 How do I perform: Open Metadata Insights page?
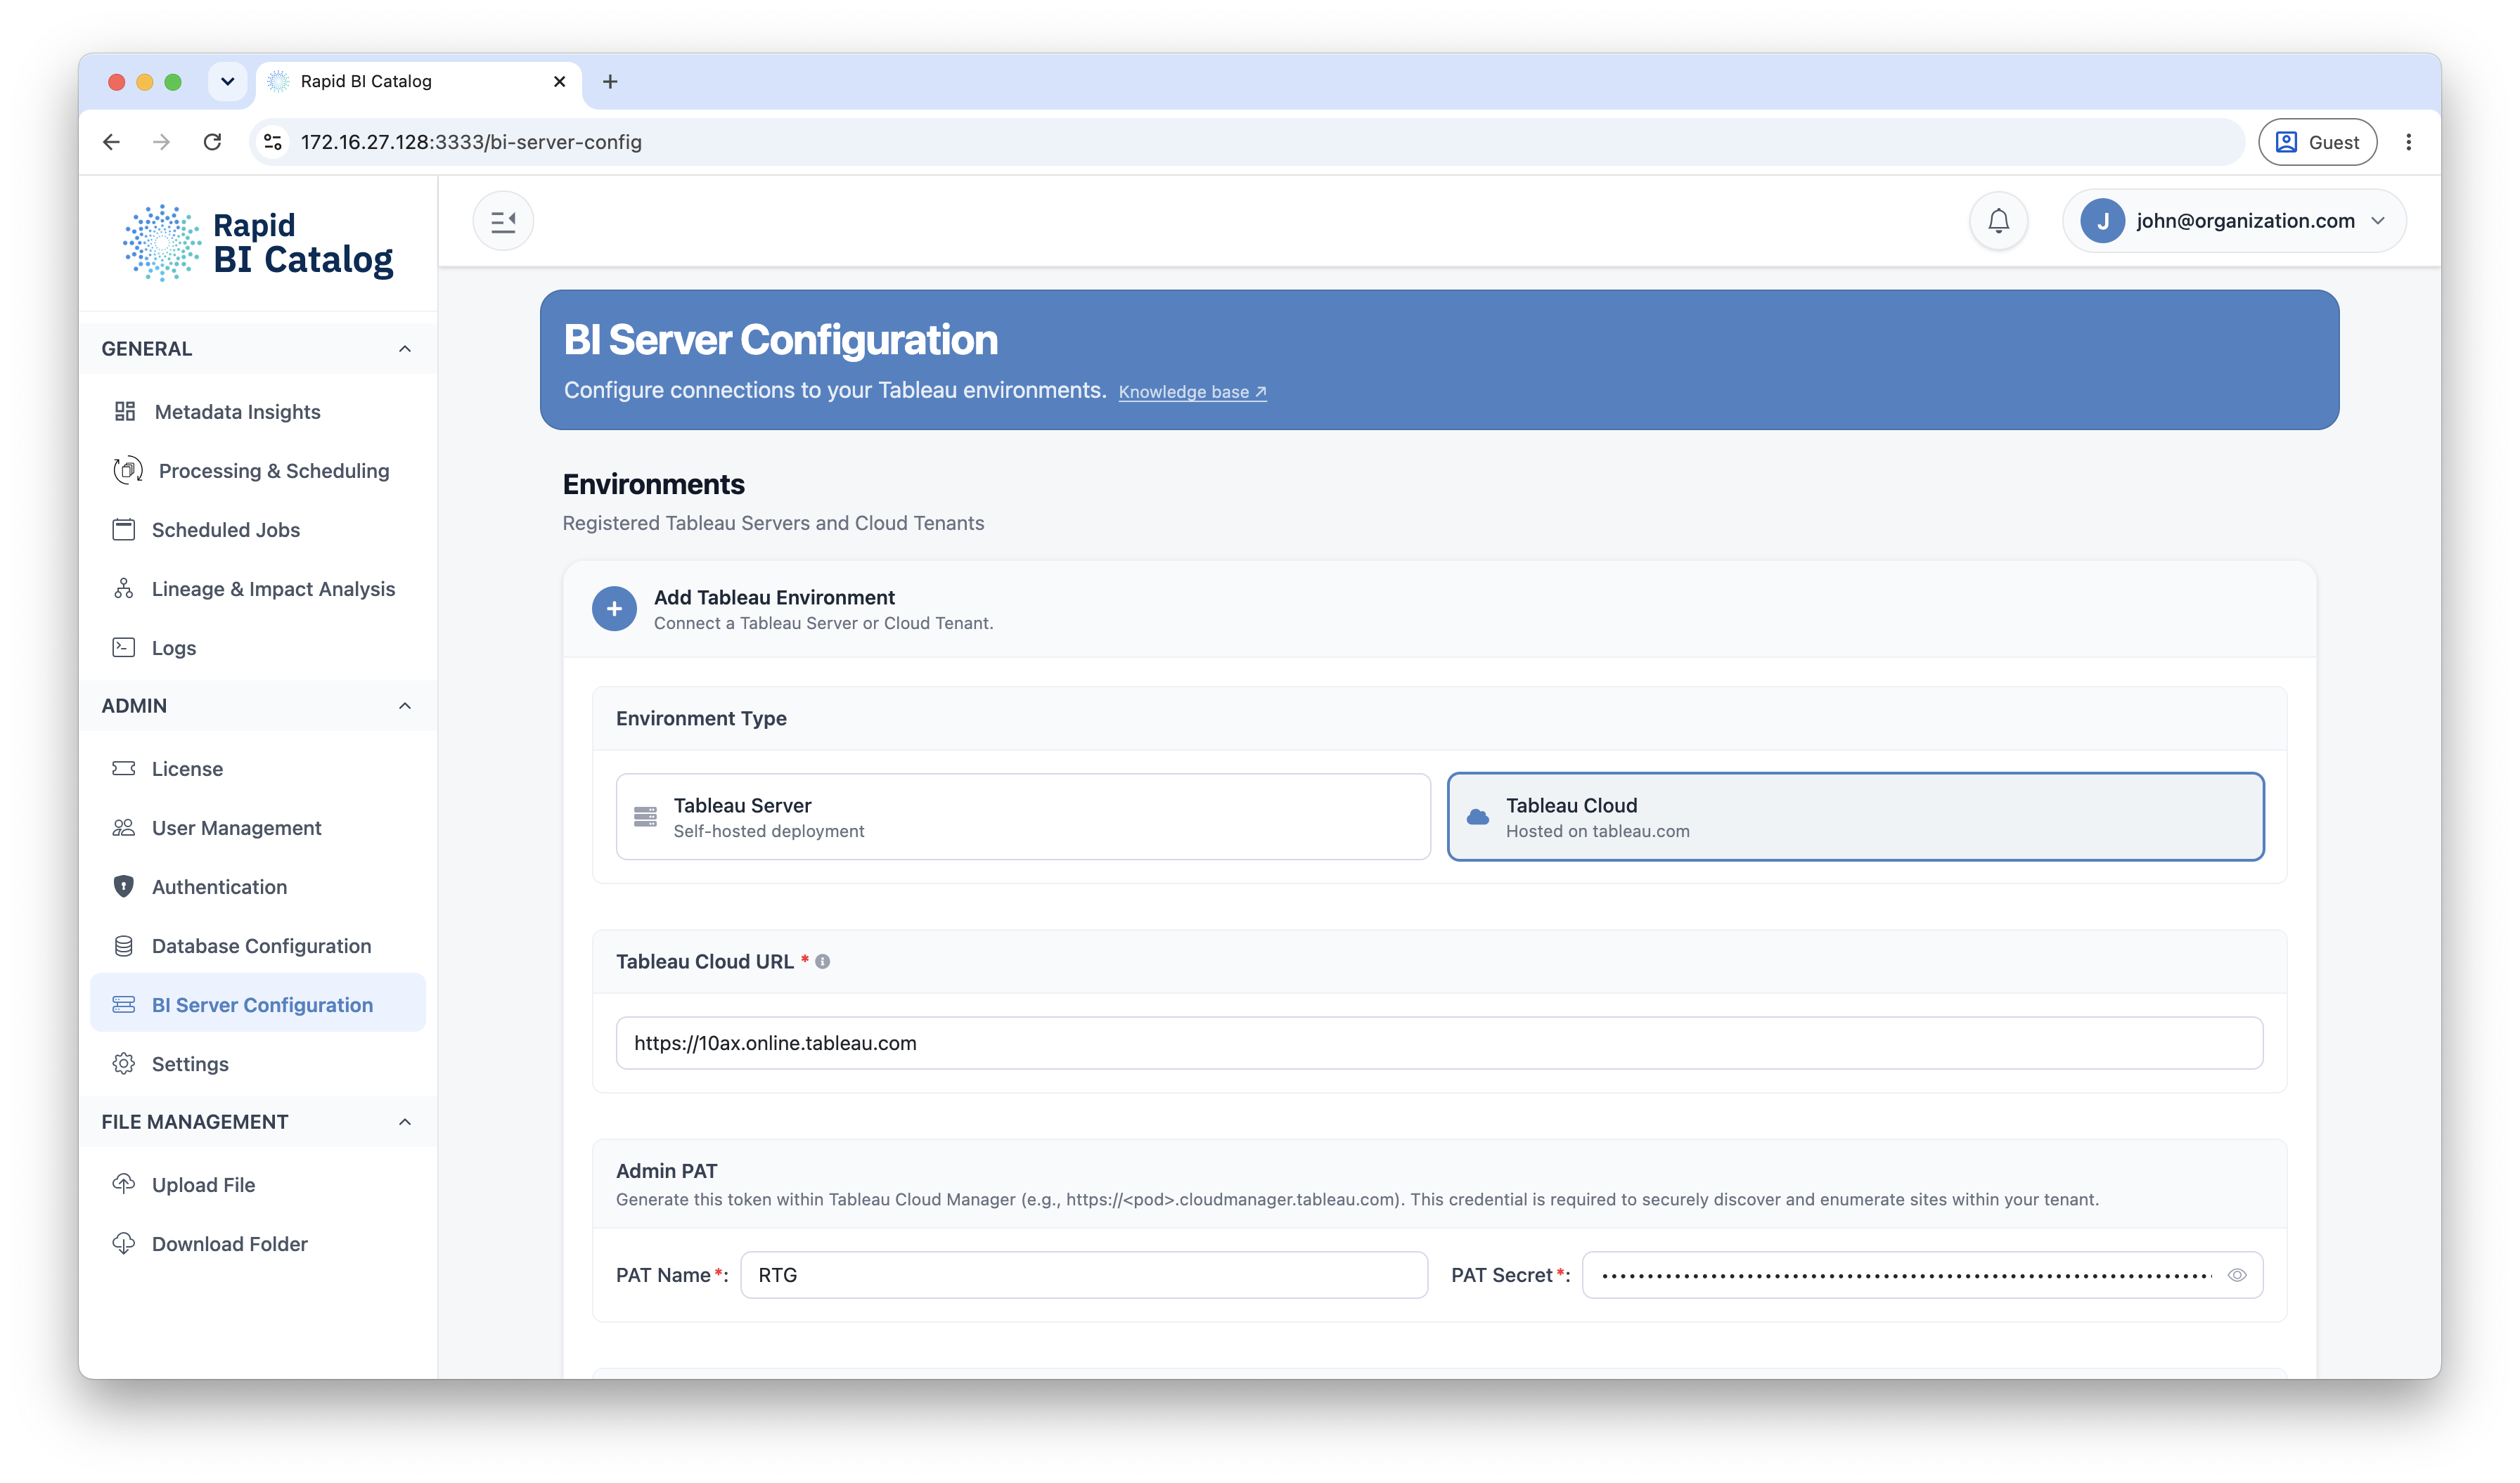point(258,412)
